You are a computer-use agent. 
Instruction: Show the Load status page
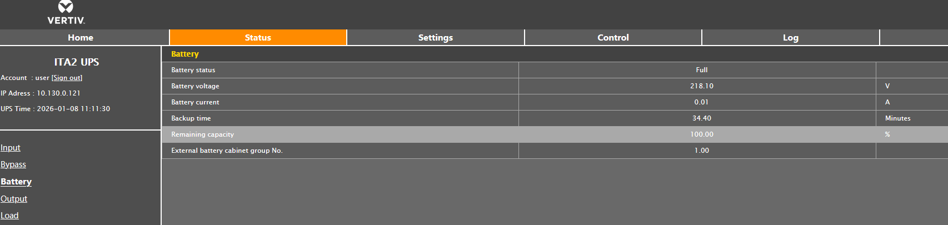[x=9, y=216]
